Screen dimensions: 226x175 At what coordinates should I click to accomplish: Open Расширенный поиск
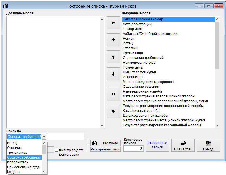tap(105, 149)
